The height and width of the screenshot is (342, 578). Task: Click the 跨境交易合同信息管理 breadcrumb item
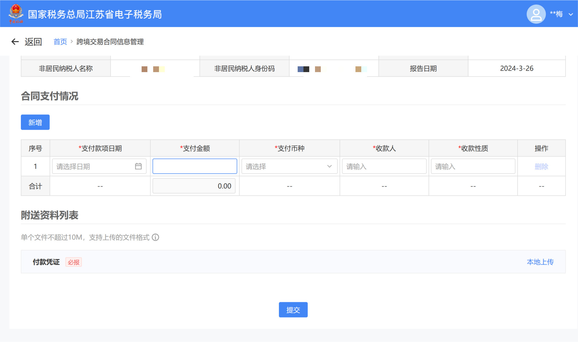point(110,42)
